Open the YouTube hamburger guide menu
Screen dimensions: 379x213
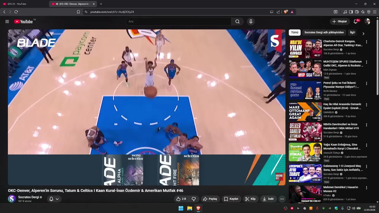point(7,21)
